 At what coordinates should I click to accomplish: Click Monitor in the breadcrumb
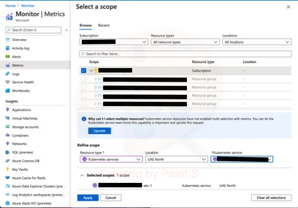pyautogui.click(x=28, y=6)
